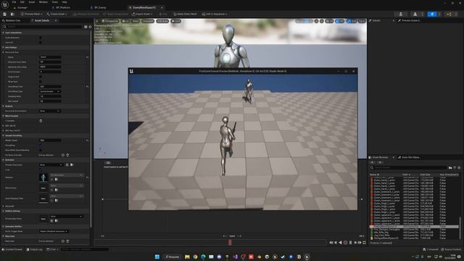Click the highlighted Animation mode icon
464x261 pixels.
point(432,14)
